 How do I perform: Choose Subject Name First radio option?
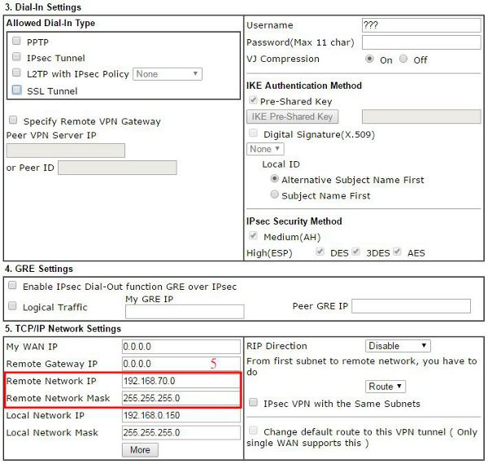click(x=274, y=195)
